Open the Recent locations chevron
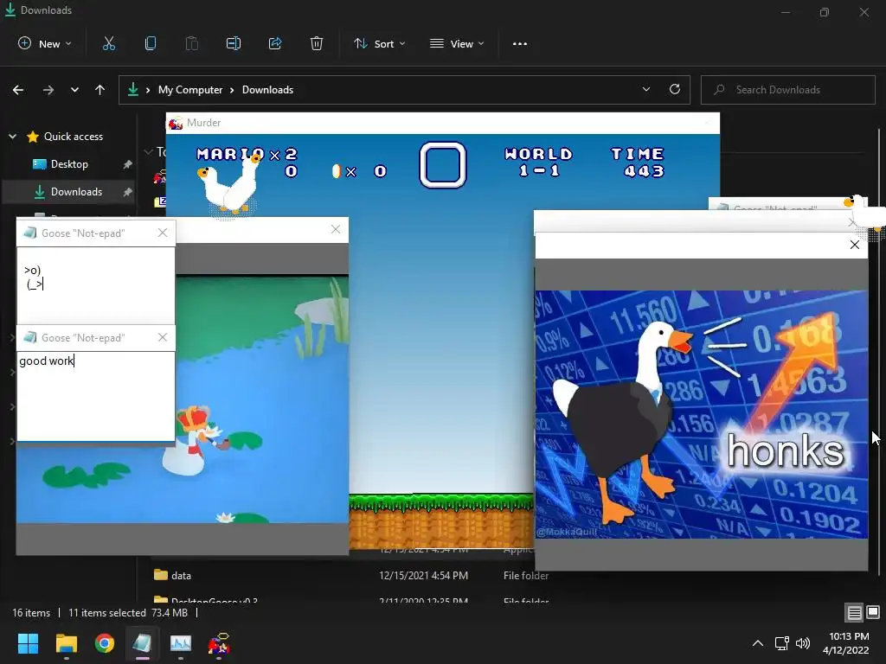This screenshot has width=886, height=664. [x=74, y=90]
